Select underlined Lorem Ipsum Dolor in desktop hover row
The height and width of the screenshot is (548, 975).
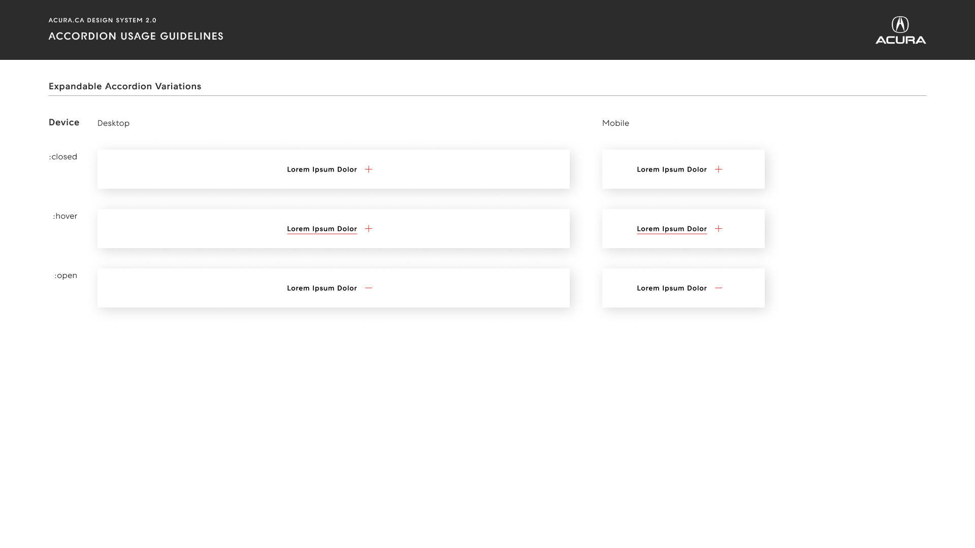(322, 229)
